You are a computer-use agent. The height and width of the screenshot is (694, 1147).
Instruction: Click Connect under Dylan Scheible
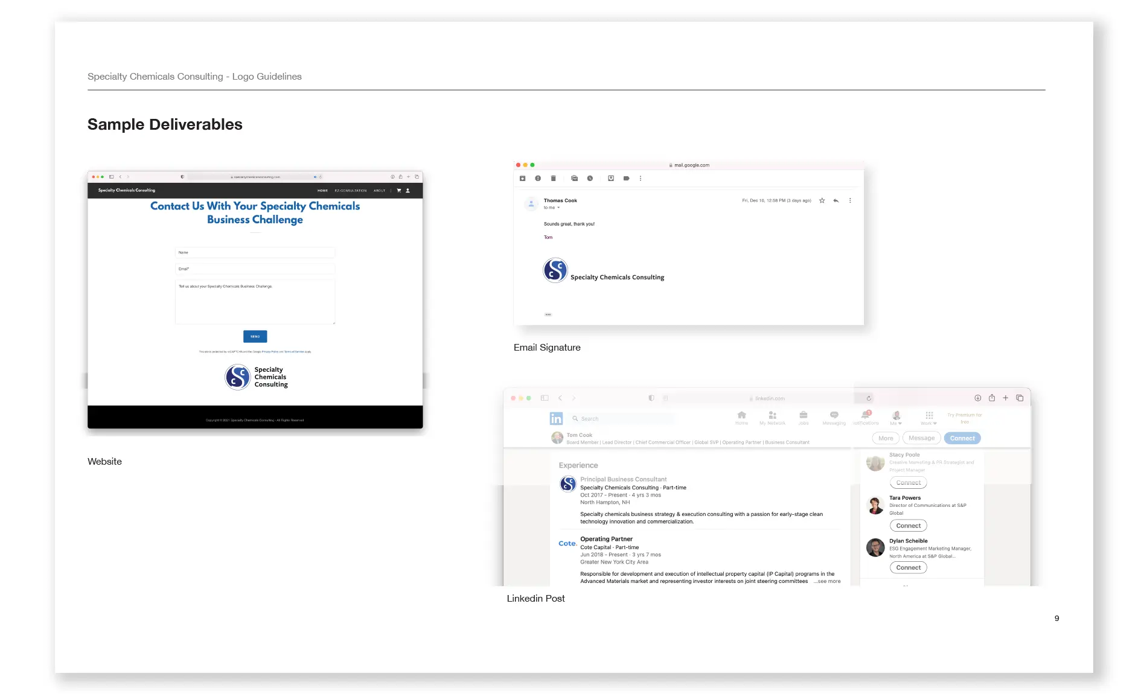[x=909, y=567]
